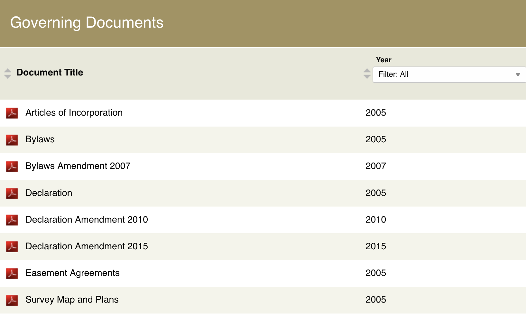Open the Survey Map and Plans link

pos(72,300)
